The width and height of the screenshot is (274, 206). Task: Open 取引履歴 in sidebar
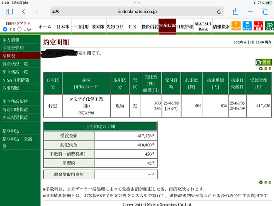[11, 88]
